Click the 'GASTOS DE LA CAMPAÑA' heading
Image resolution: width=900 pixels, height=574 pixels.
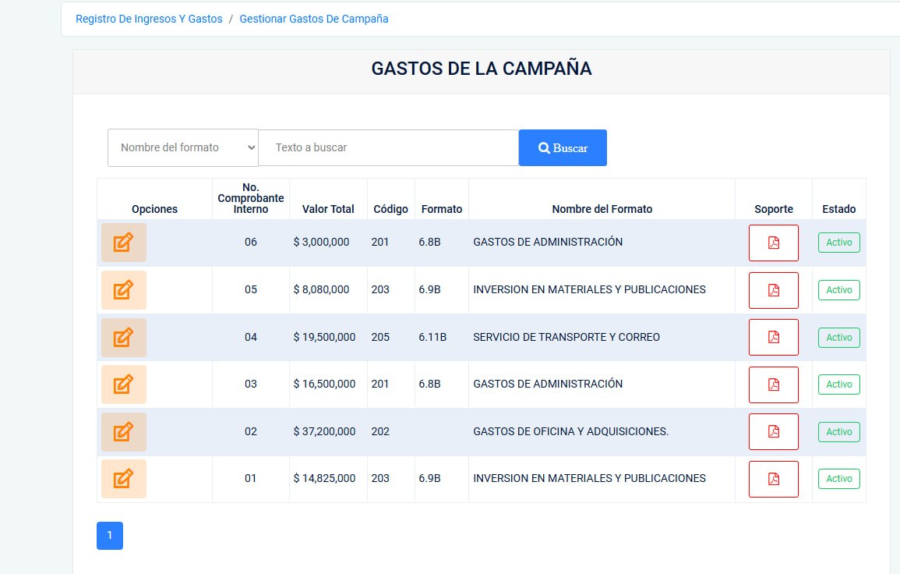[x=482, y=69]
